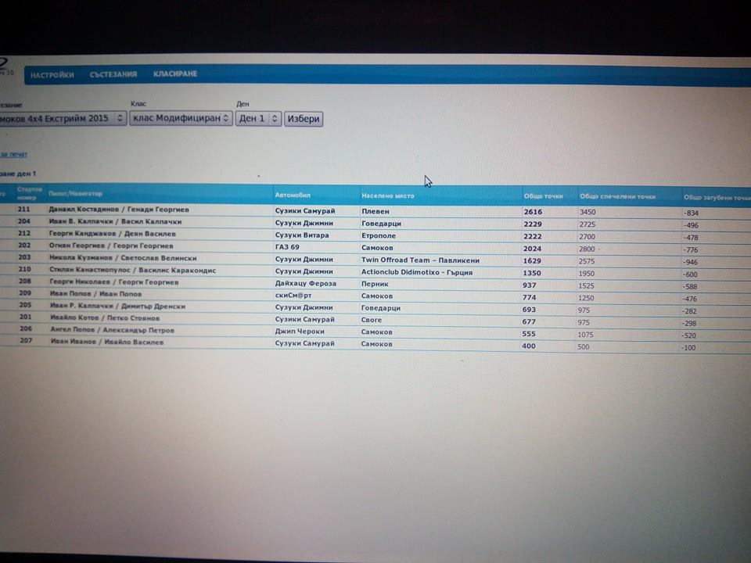Open the Настройки menu
The width and height of the screenshot is (751, 563).
pos(52,75)
